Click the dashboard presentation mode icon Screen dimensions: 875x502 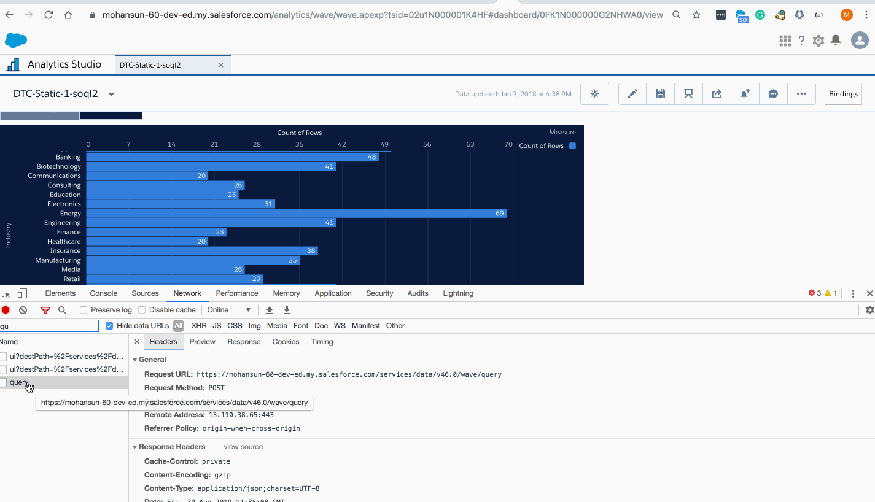pyautogui.click(x=689, y=94)
